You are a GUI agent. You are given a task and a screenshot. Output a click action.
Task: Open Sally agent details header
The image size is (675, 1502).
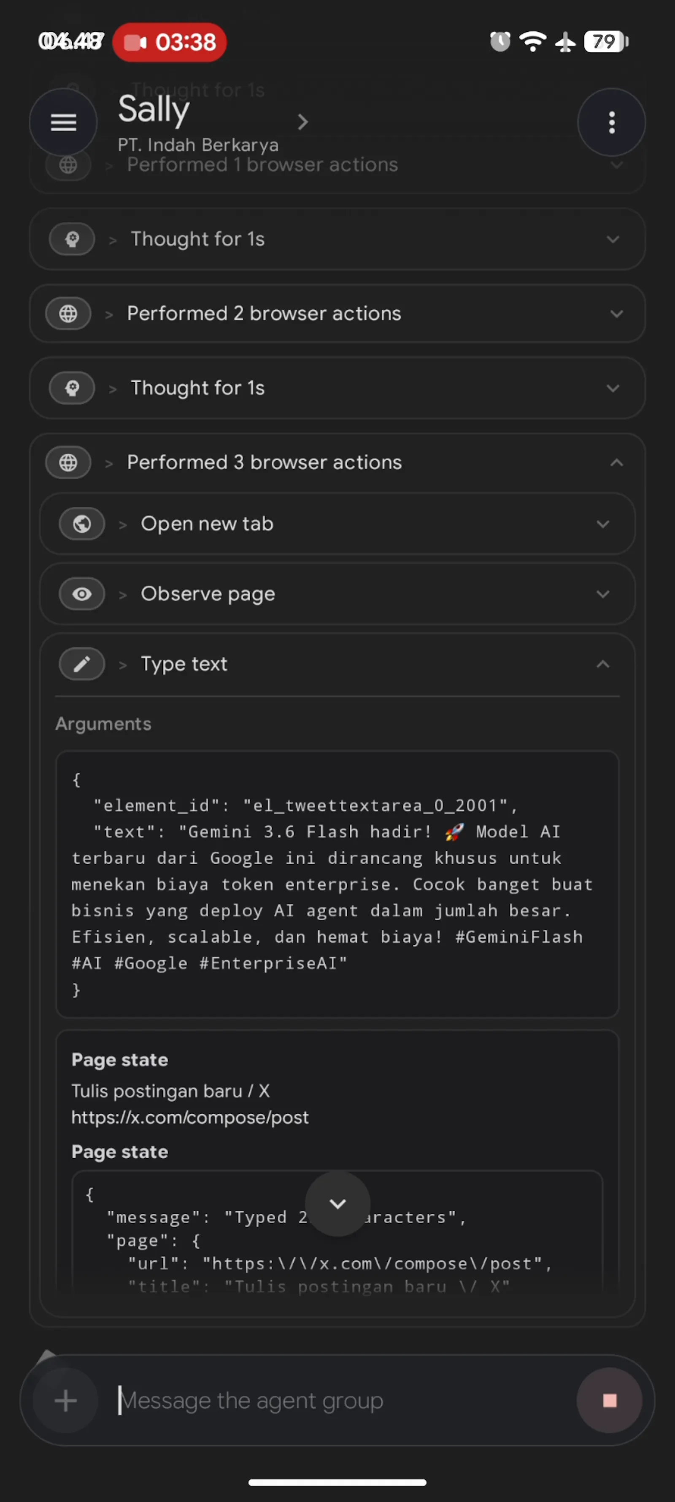coord(213,122)
